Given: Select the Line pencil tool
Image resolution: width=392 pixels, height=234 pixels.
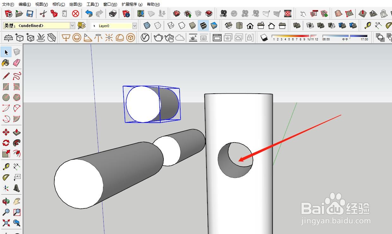Looking at the screenshot, I should point(6,76).
